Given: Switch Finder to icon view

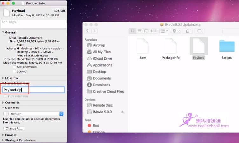Looking at the screenshot, I should coord(133,31).
